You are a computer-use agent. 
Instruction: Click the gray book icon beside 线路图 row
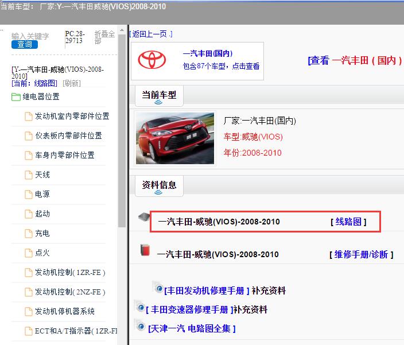[144, 217]
